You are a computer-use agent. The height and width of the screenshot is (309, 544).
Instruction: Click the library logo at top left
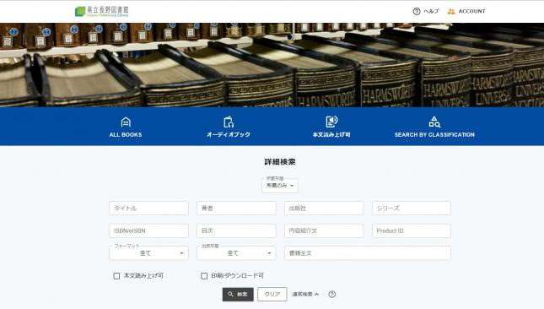tap(102, 12)
